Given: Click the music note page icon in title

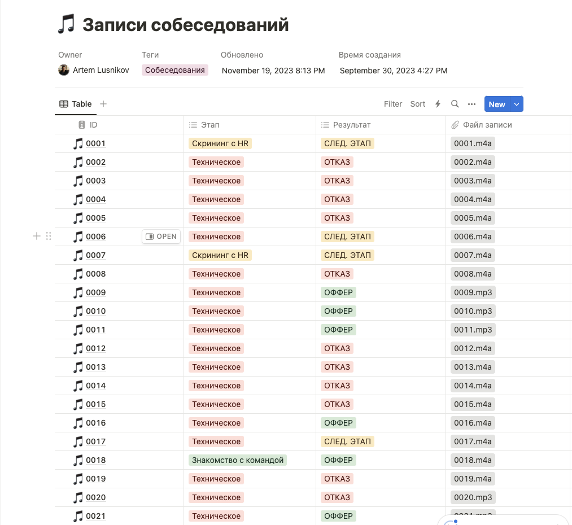Looking at the screenshot, I should coord(67,24).
